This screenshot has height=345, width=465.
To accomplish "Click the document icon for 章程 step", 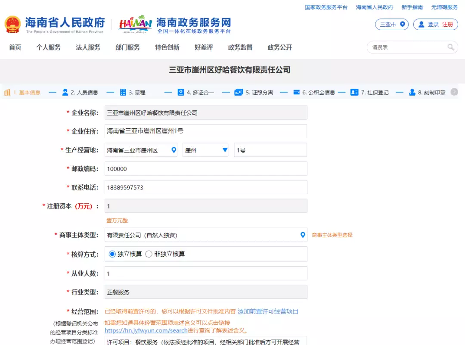I will pyautogui.click(x=123, y=92).
